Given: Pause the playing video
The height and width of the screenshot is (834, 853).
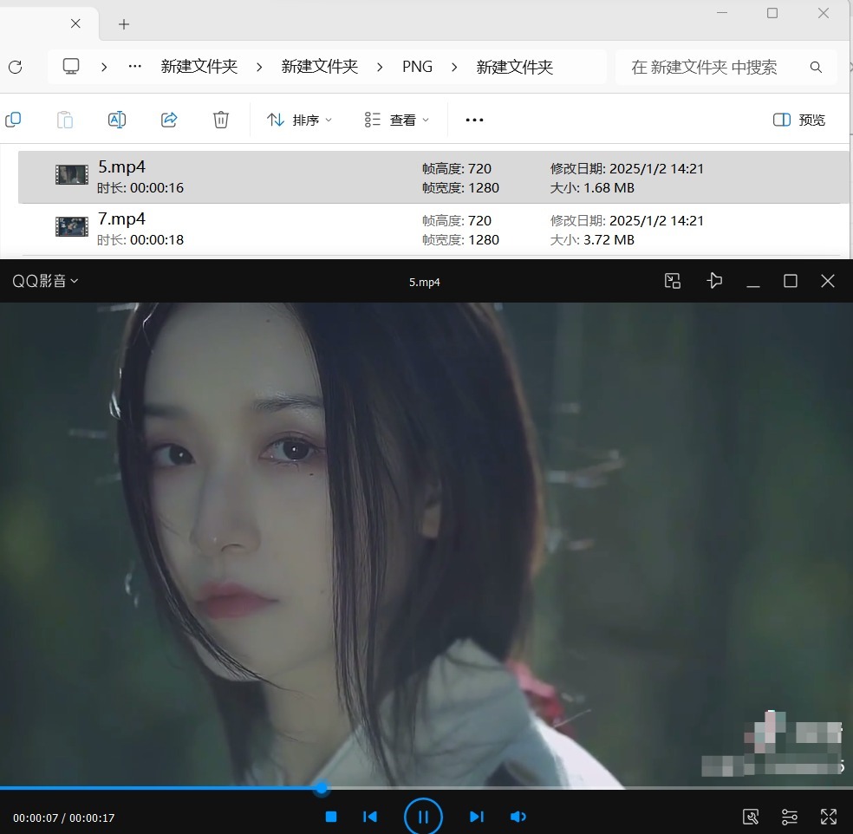Looking at the screenshot, I should (423, 817).
